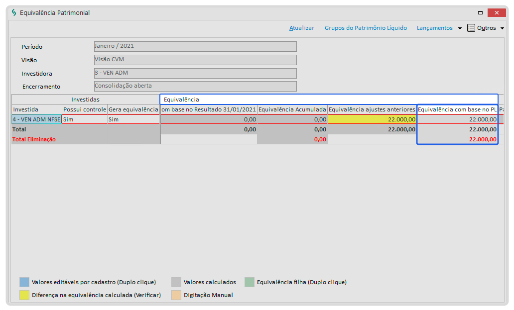
Task: Select the Período field
Action: (195, 46)
